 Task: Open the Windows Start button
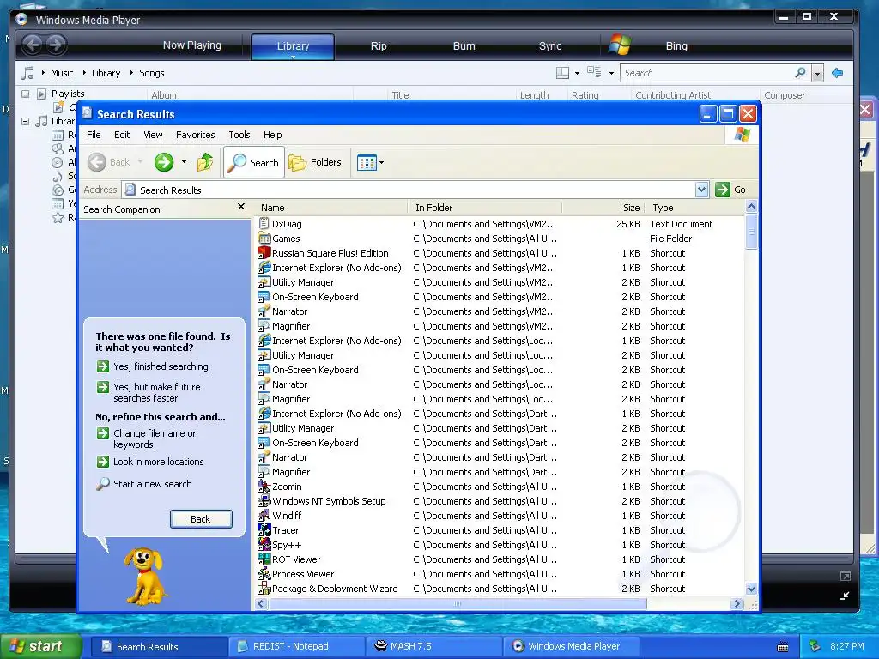(40, 646)
